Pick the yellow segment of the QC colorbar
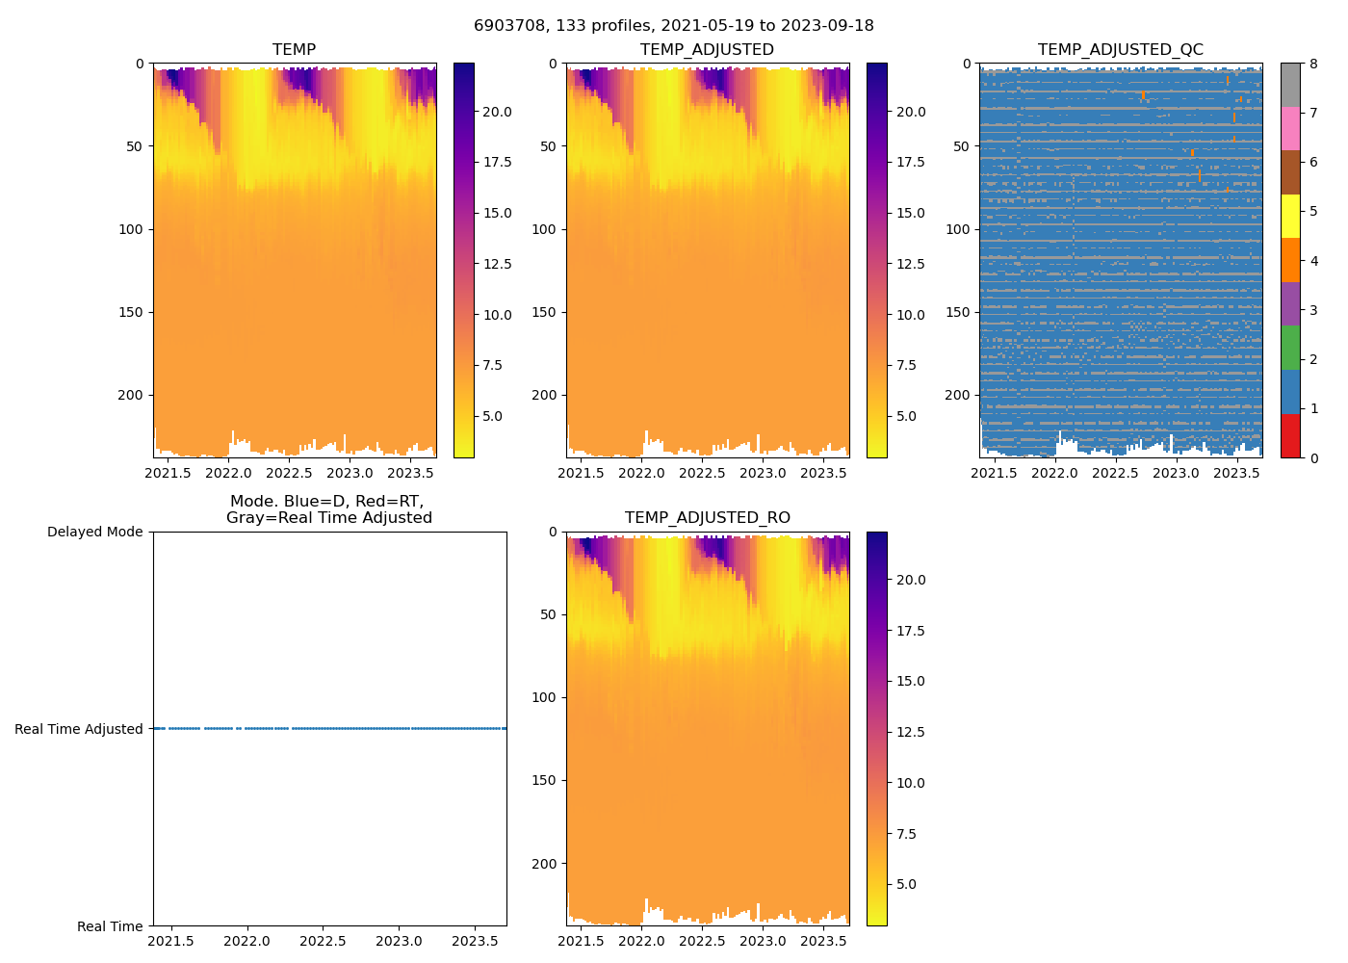Viewport: 1348px width, 963px height. pos(1290,217)
